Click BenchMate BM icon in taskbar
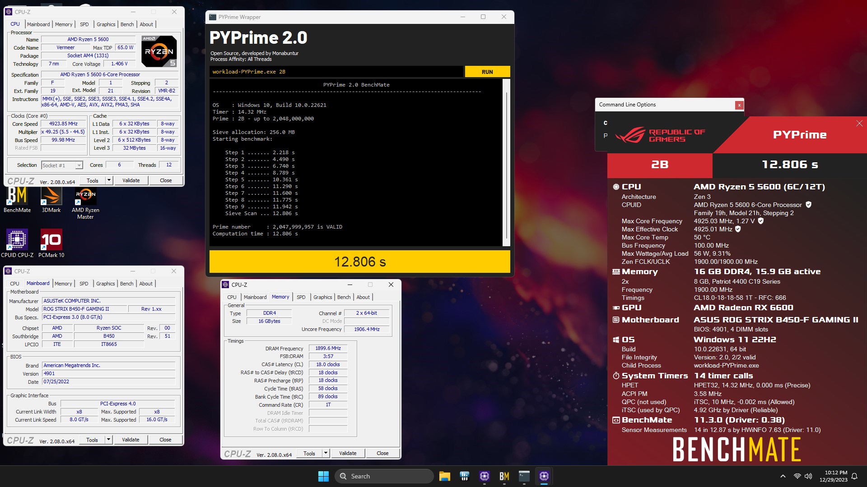 pyautogui.click(x=504, y=476)
